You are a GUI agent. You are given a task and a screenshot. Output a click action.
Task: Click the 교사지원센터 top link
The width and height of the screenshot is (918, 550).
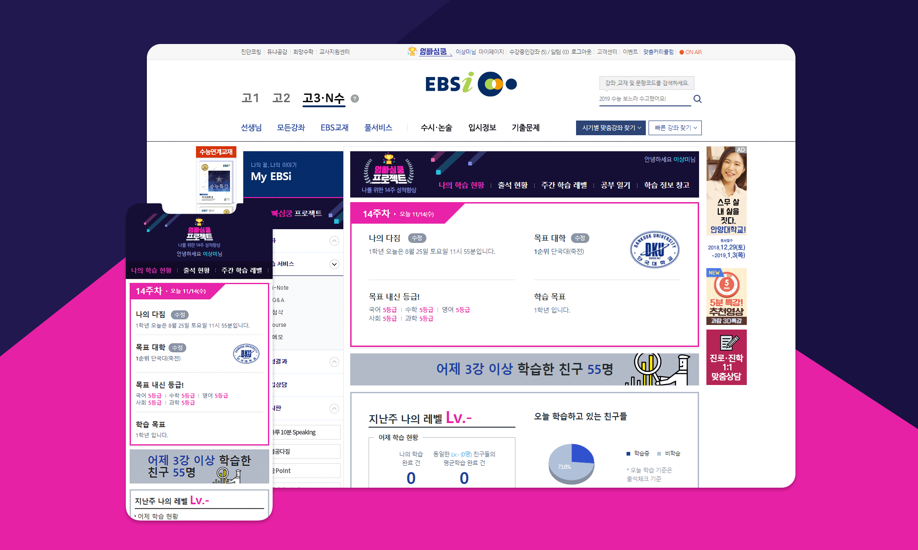click(335, 52)
